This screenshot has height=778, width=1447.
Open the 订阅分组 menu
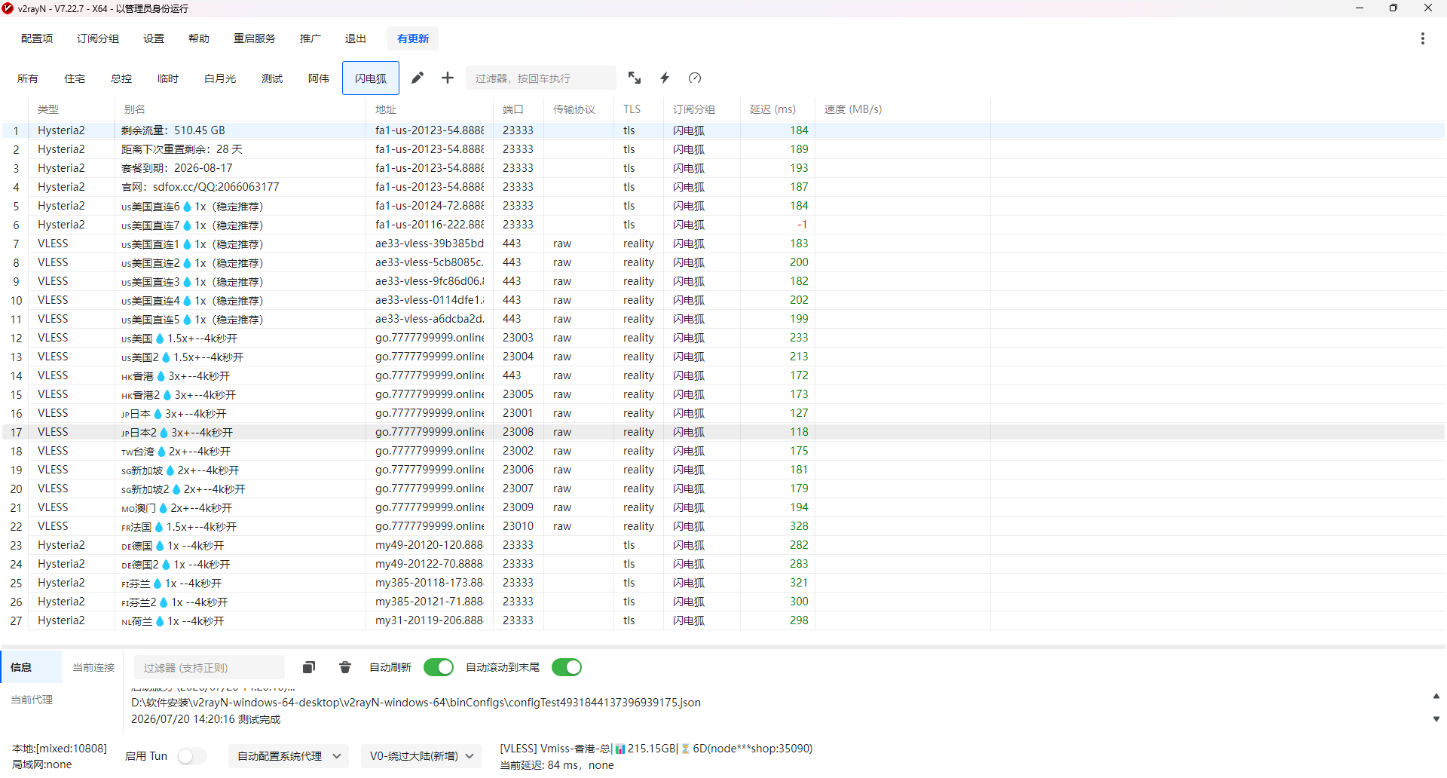click(98, 38)
